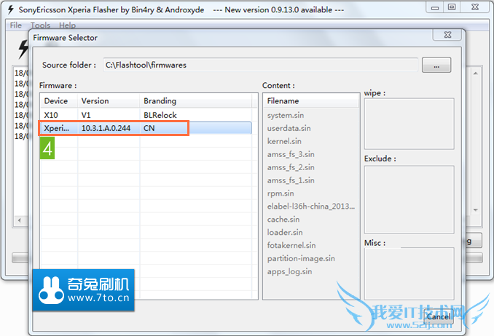The image size is (494, 336).
Task: Click inside the Misc list box
Action: pyautogui.click(x=409, y=273)
